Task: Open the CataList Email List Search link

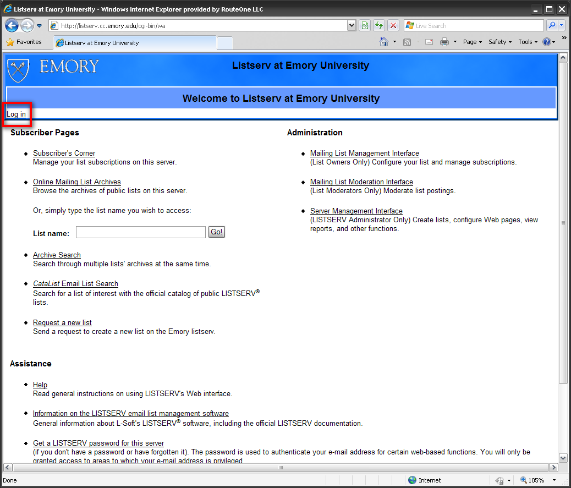Action: [x=75, y=284]
